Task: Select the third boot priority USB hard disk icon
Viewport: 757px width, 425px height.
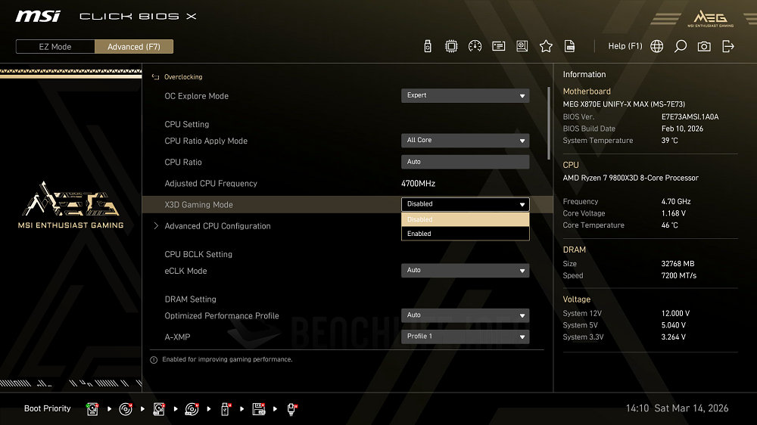Action: coord(159,409)
